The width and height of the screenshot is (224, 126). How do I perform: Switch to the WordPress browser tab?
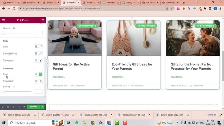(x=170, y=3)
